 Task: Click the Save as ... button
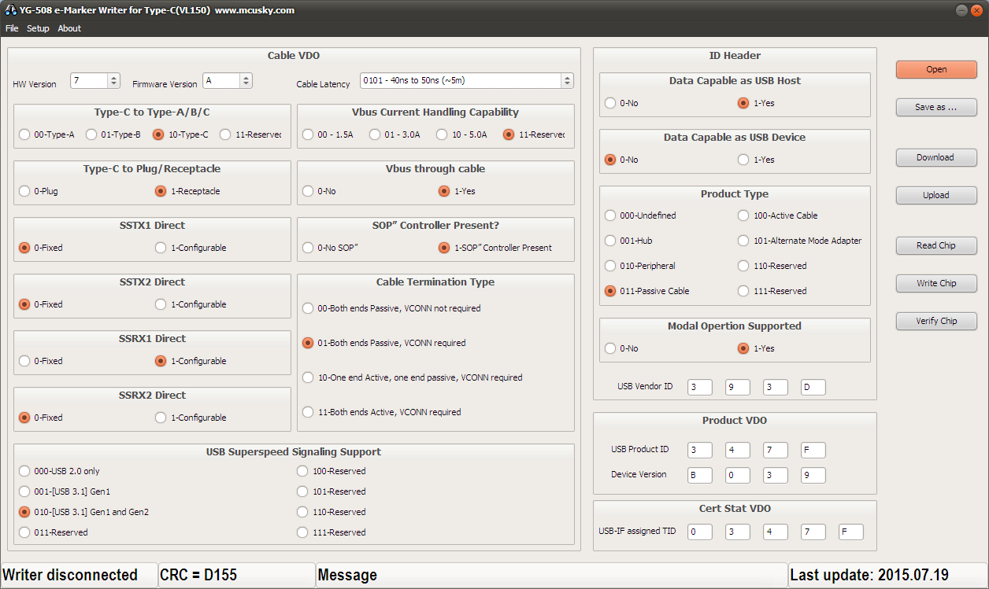936,107
